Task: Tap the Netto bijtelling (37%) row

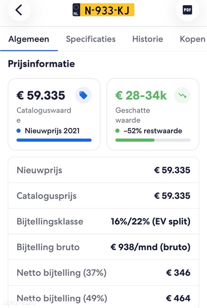Action: pyautogui.click(x=103, y=273)
